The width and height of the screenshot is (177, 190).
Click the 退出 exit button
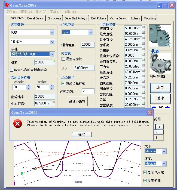160,98
